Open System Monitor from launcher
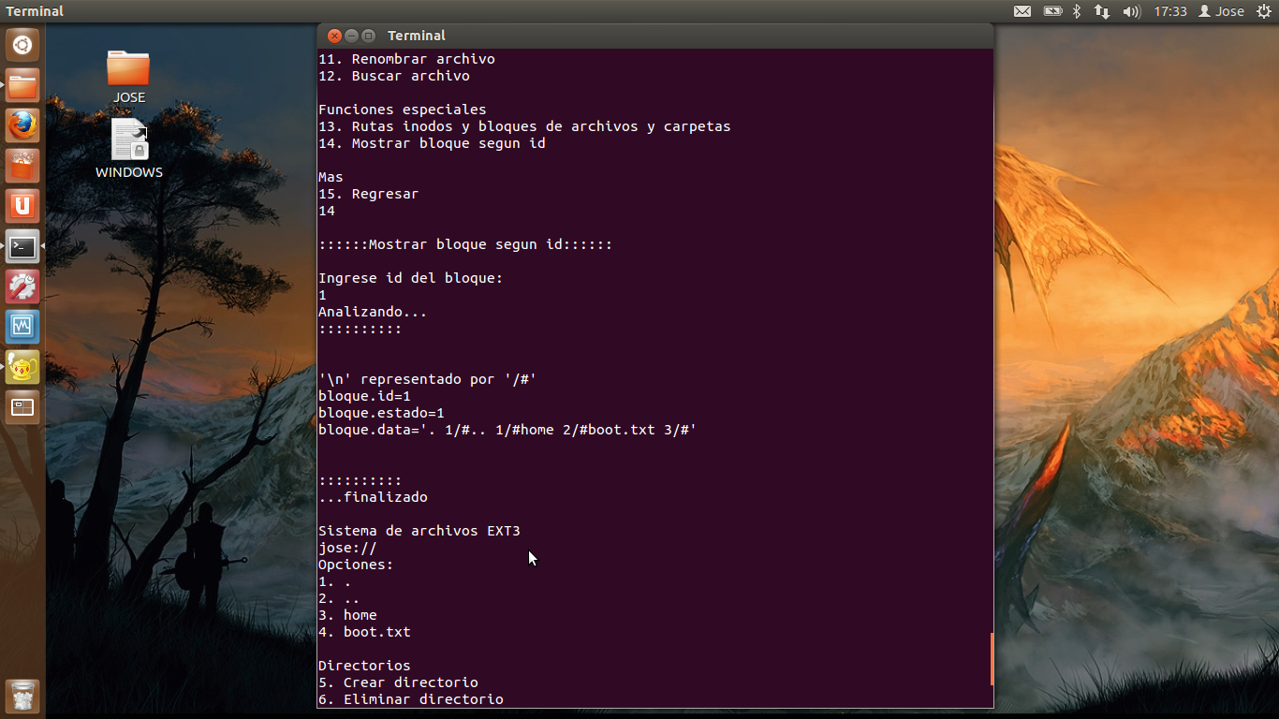Image resolution: width=1279 pixels, height=719 pixels. (22, 328)
